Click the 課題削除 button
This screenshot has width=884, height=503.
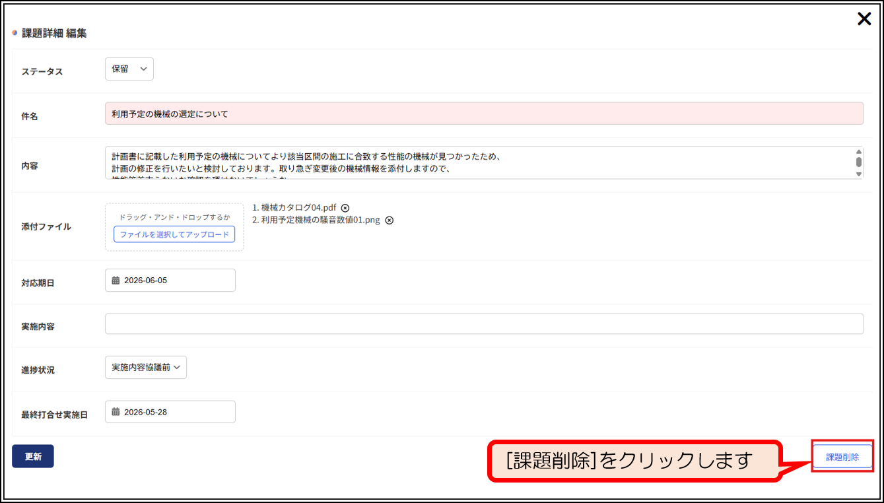point(842,456)
